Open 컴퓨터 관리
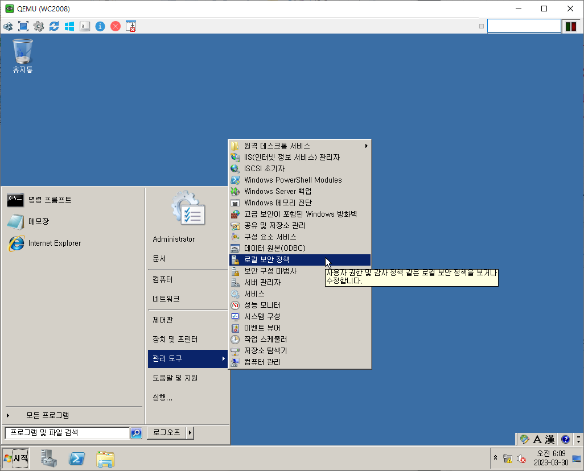This screenshot has height=471, width=584. [300, 362]
